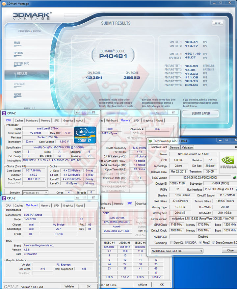Image resolution: width=237 pixels, height=289 pixels.
Task: Open About tab in the DRAM Frequency CPU-Z window
Action: click(x=159, y=120)
